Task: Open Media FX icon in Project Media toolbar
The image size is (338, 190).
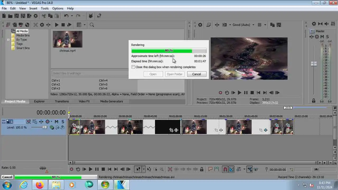Action: pos(48,25)
